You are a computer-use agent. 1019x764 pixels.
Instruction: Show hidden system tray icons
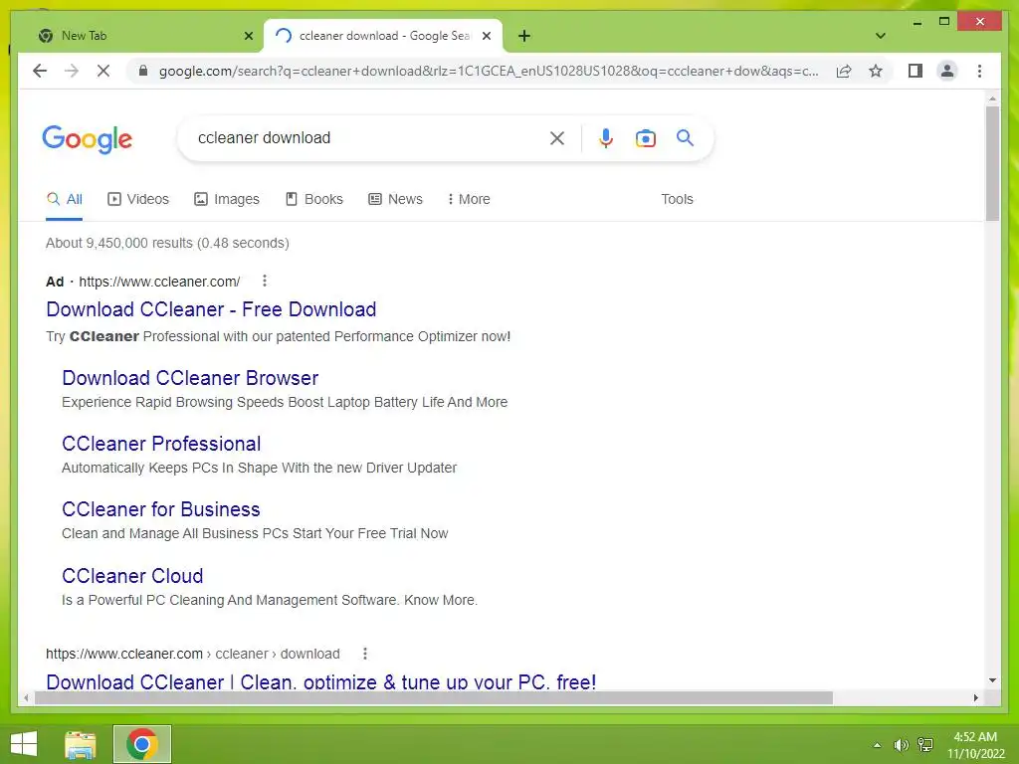[x=878, y=745]
